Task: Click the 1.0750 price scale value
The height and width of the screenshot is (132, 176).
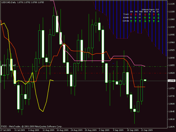Action: (x=171, y=88)
